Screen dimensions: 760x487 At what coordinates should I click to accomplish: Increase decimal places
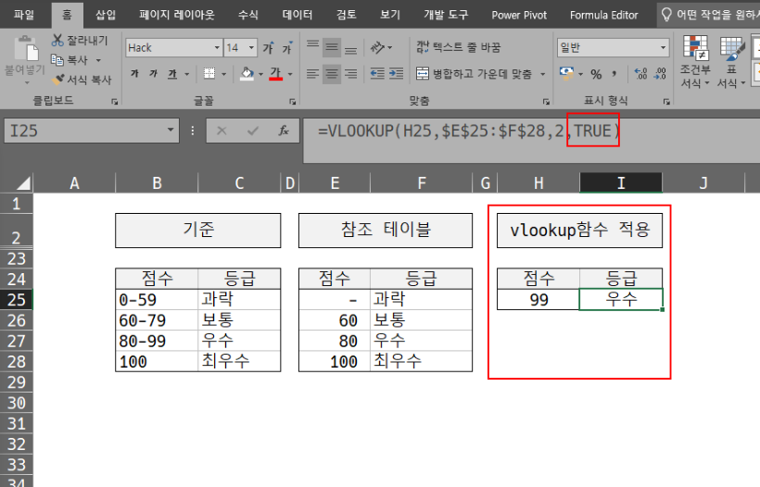coord(640,73)
